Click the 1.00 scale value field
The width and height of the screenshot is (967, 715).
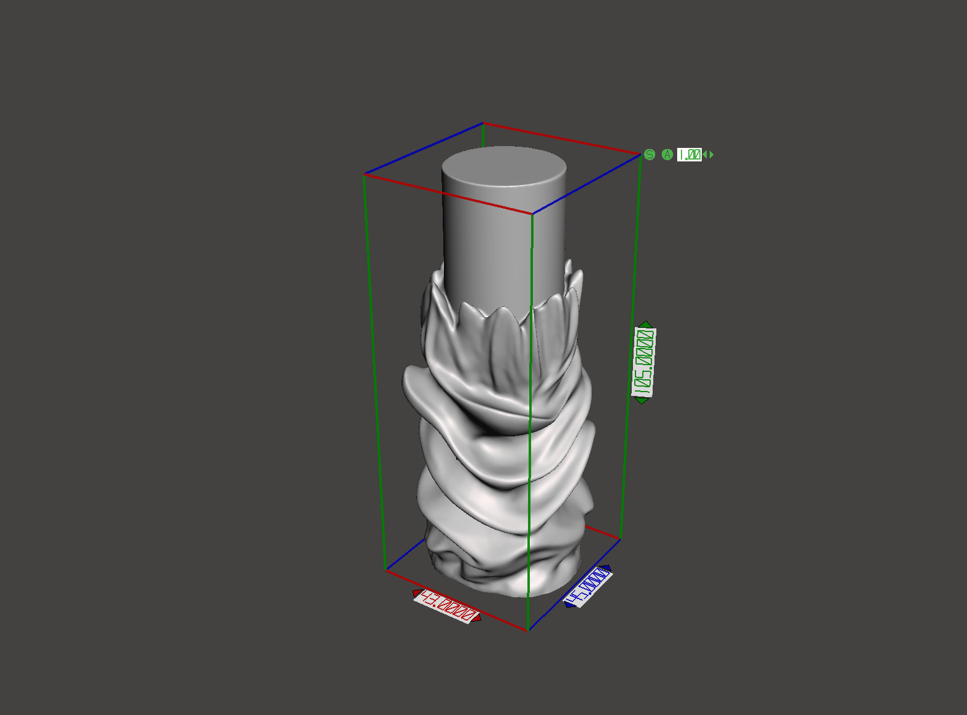pyautogui.click(x=689, y=155)
